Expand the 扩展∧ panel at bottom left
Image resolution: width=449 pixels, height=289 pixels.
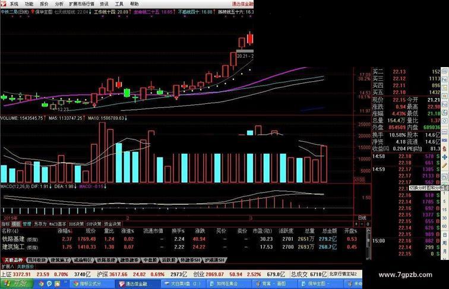coord(8,266)
